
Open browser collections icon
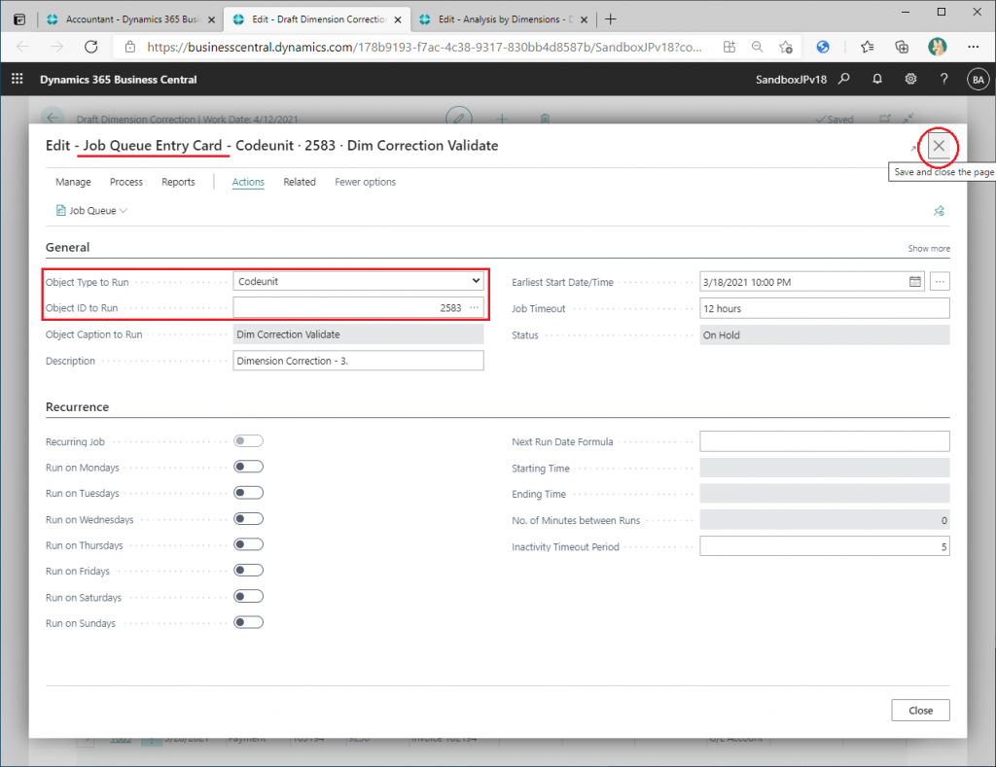(x=902, y=47)
